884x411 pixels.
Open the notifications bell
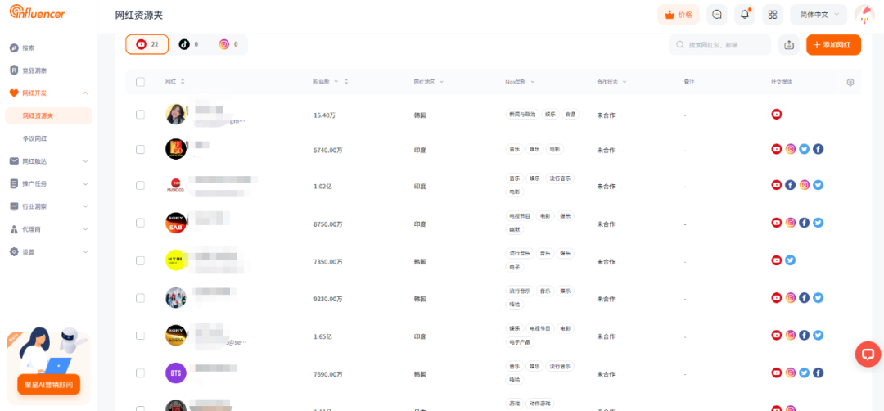pos(745,15)
